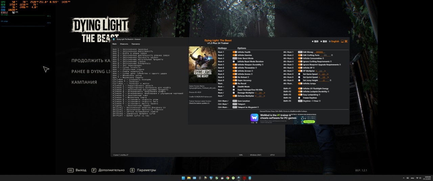Viewport: 433px width, 181px height.
Task: Click the P key icon for Дополнительно
Action: [94, 170]
